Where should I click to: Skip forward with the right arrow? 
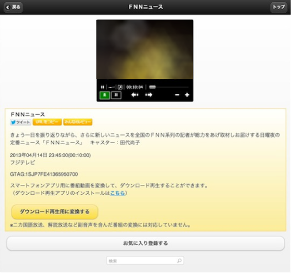(x=149, y=95)
